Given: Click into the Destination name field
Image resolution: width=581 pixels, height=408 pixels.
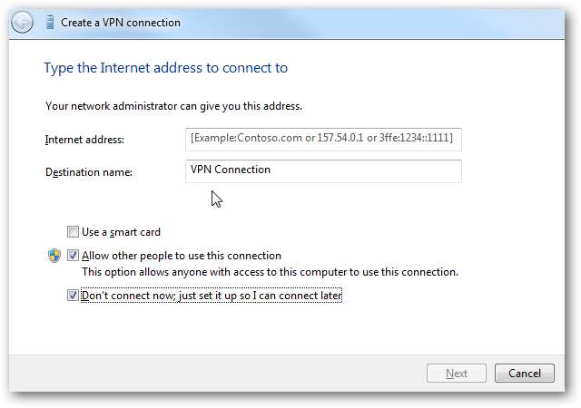Looking at the screenshot, I should point(322,170).
